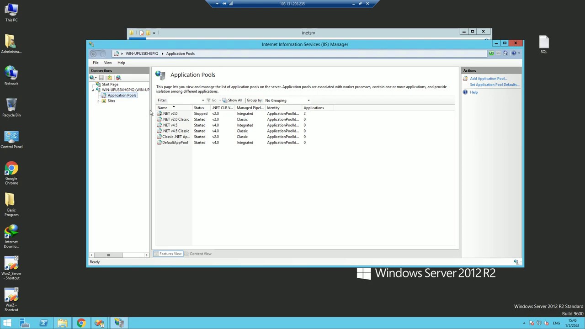Switch to the Features View tab
The height and width of the screenshot is (329, 585).
[168, 254]
